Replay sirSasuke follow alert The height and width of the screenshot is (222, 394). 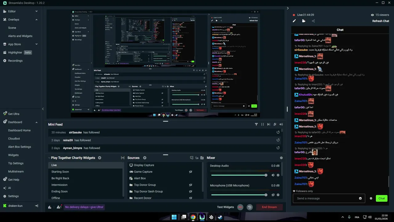click(278, 132)
